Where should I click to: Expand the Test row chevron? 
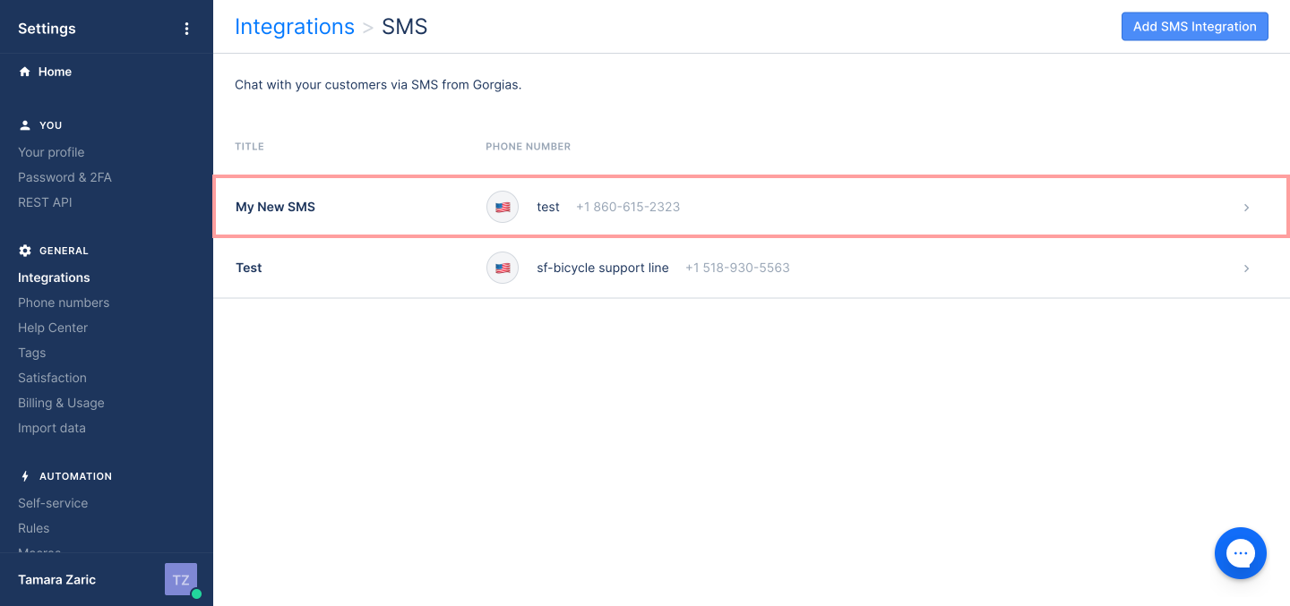pos(1246,269)
